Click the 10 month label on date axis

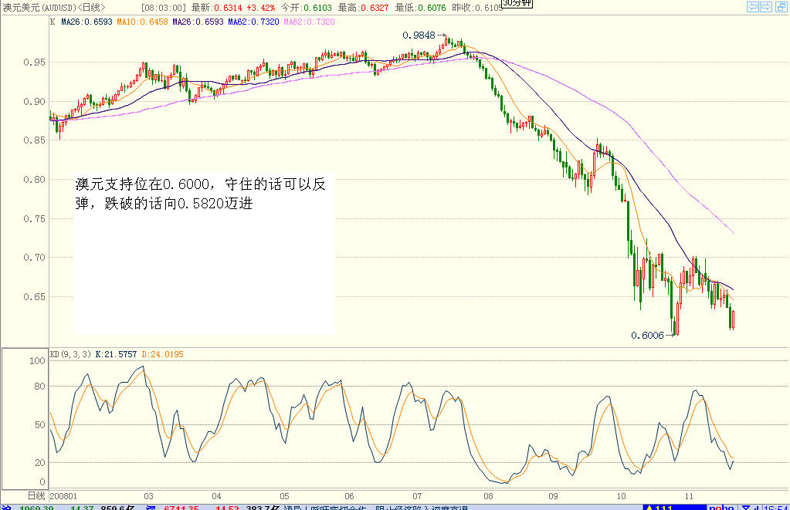point(621,496)
